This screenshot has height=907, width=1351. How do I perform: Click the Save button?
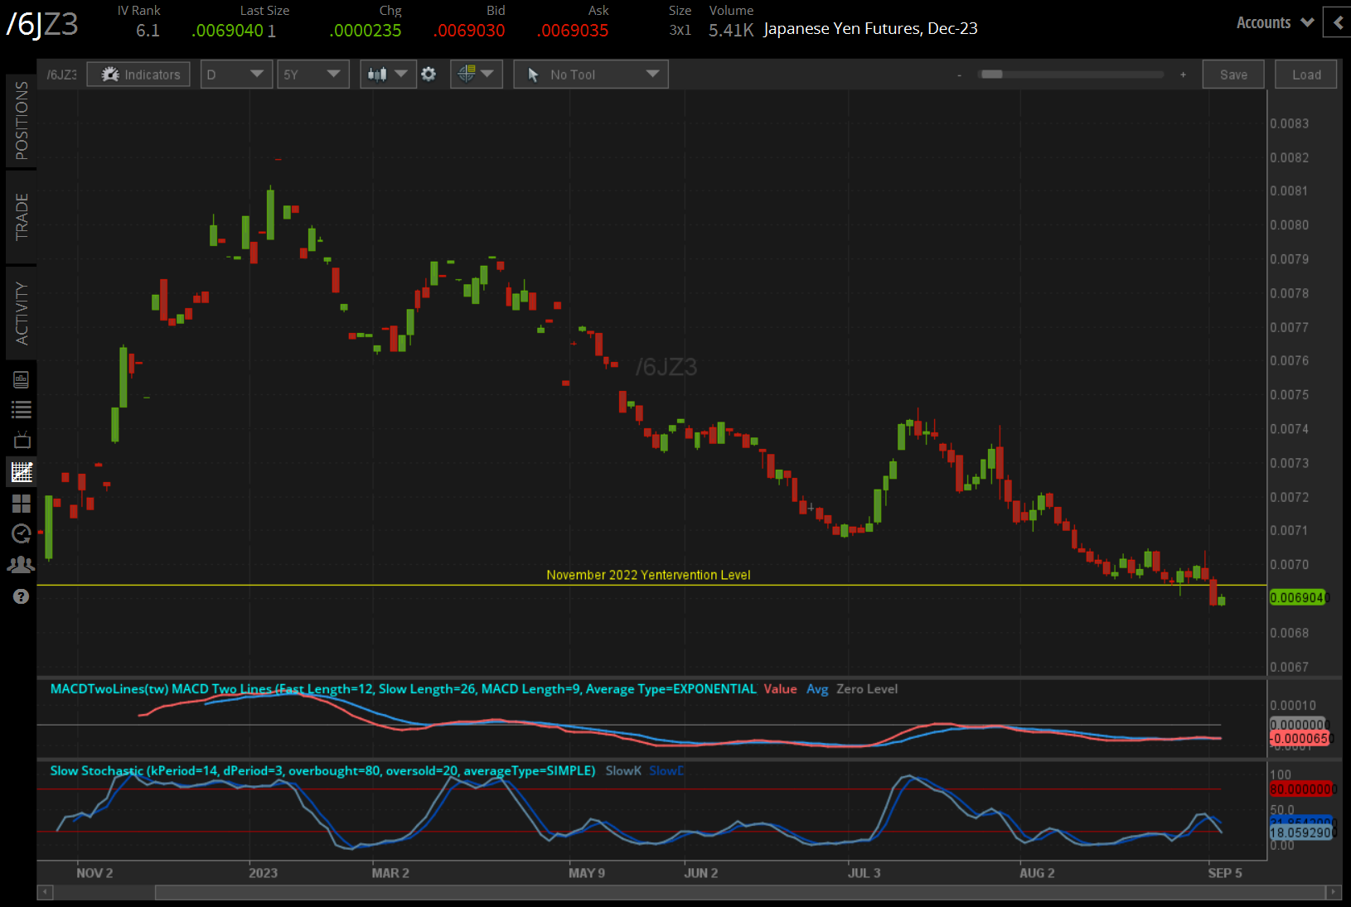pos(1232,75)
